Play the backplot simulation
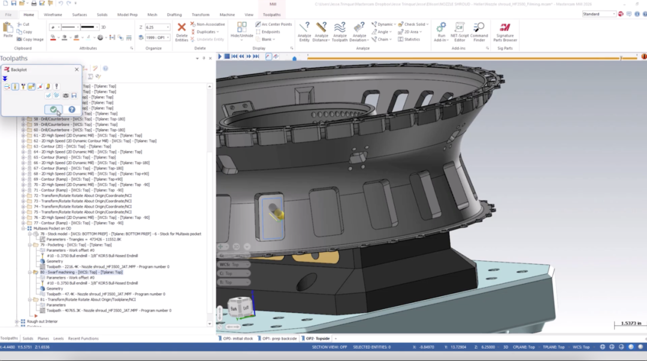647x361 pixels. pos(220,56)
